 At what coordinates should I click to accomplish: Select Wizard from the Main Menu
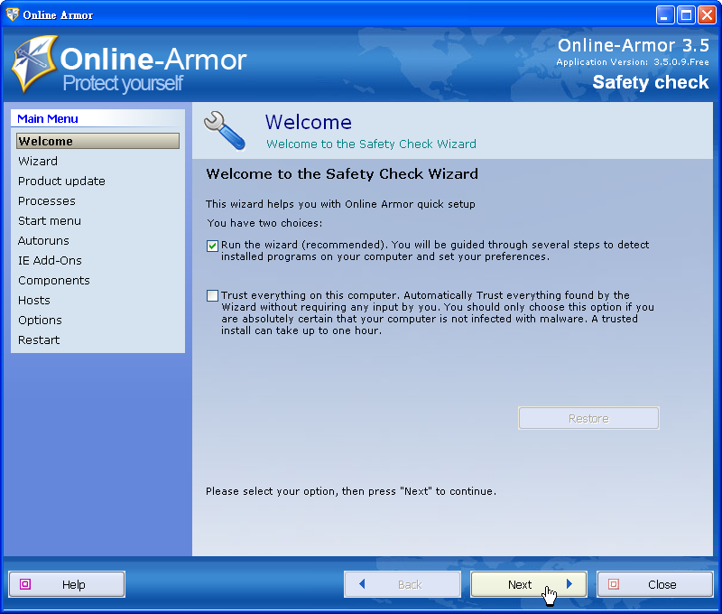coord(38,161)
